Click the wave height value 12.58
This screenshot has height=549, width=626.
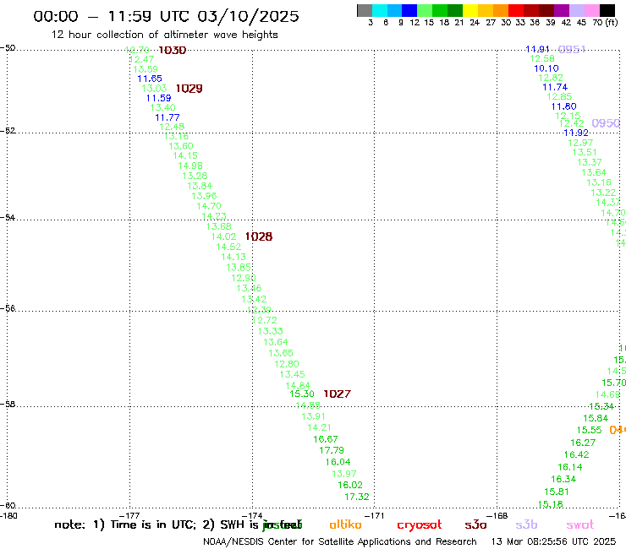click(542, 58)
